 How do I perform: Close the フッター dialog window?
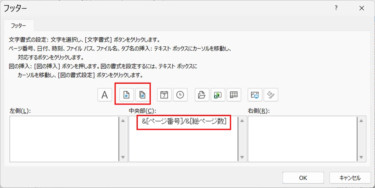tap(362, 8)
